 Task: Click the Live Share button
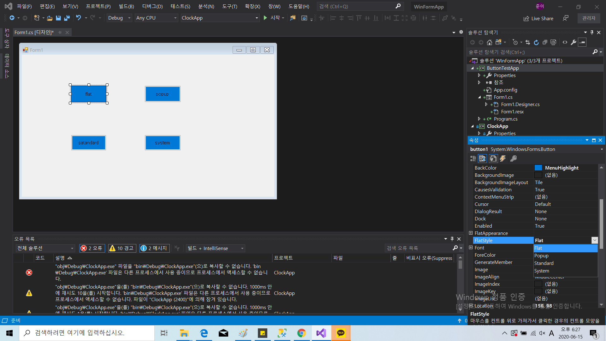[538, 19]
